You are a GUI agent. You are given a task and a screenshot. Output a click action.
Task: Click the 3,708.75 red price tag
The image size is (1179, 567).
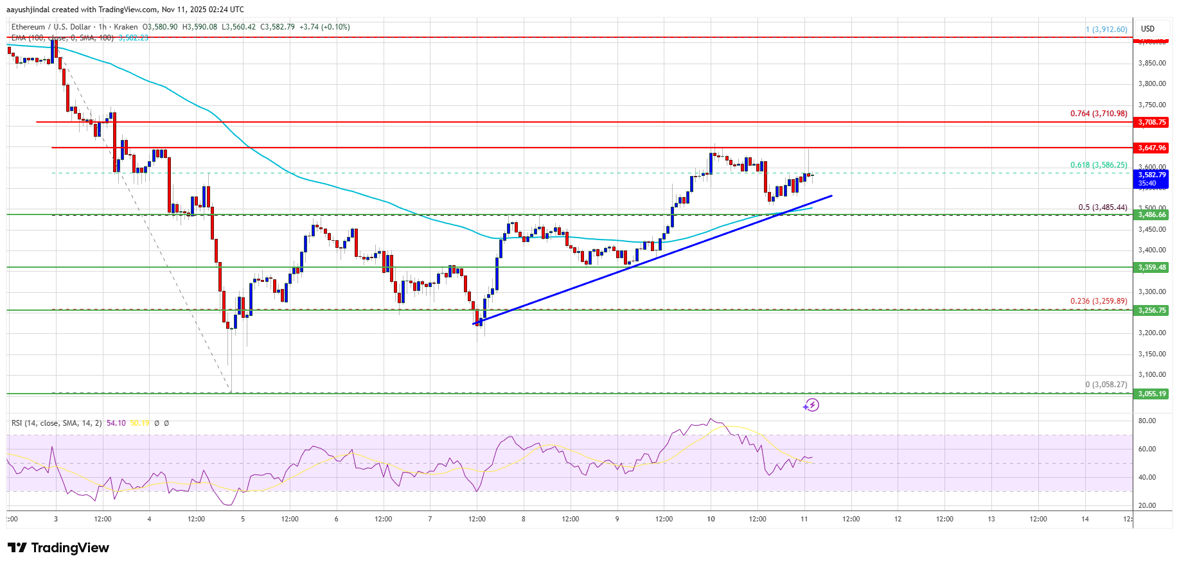pyautogui.click(x=1151, y=122)
